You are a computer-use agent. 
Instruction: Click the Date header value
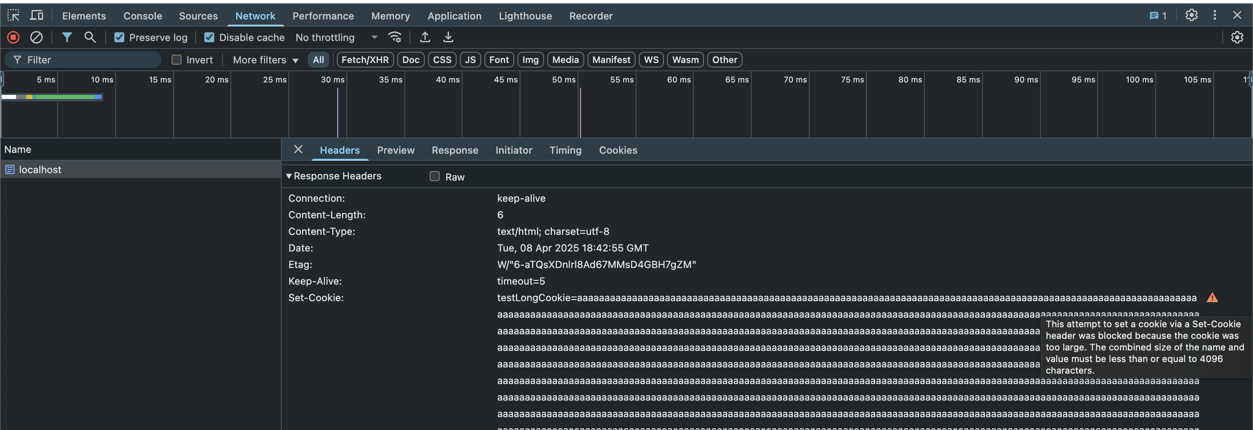[573, 248]
